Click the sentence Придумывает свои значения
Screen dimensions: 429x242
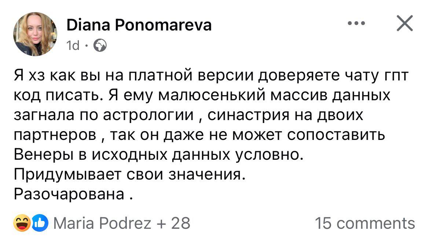tap(129, 174)
